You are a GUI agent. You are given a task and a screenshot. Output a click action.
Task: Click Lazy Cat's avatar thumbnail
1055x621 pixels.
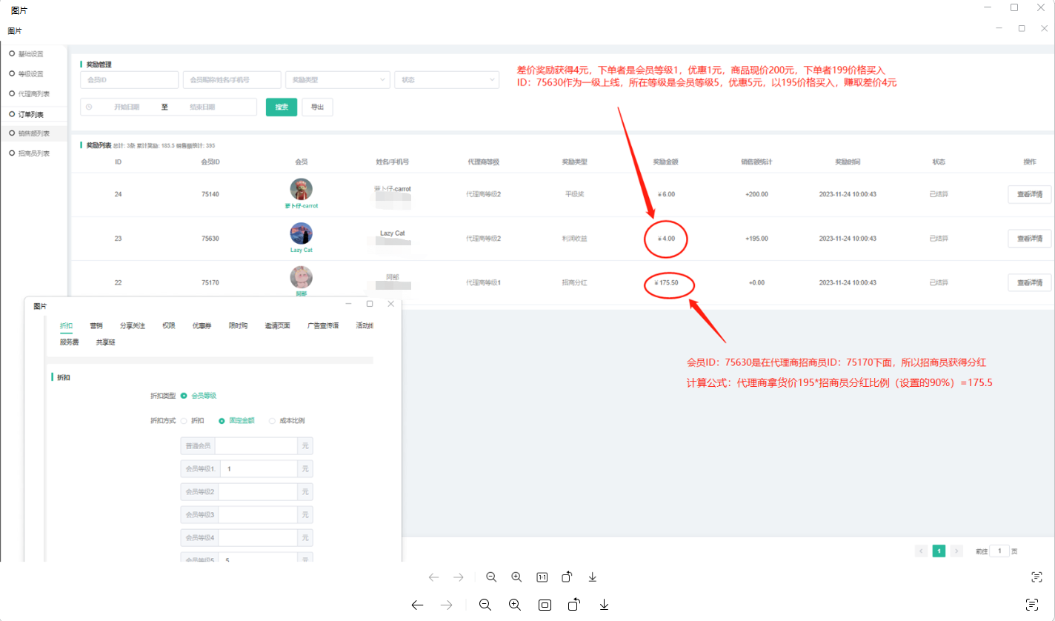tap(301, 233)
